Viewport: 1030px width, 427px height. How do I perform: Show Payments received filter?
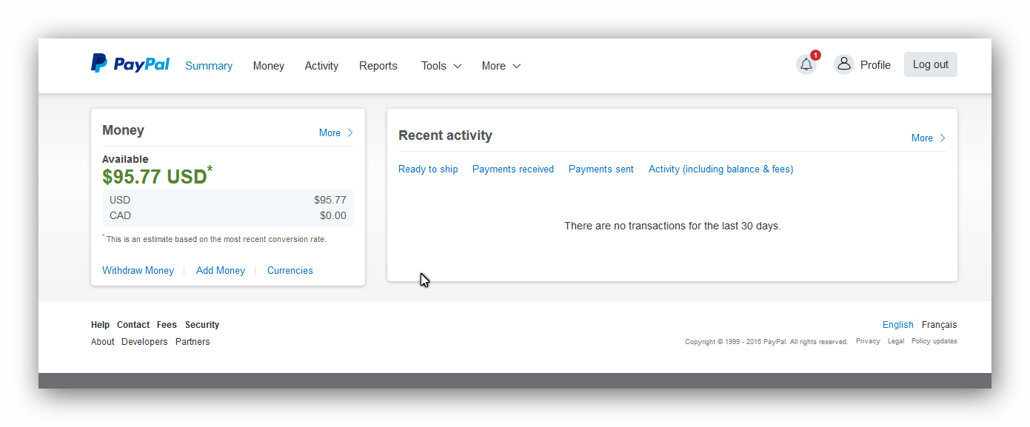click(513, 169)
